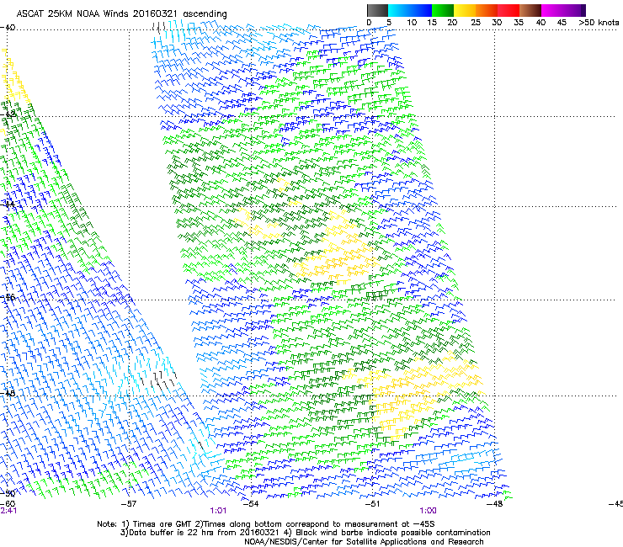Click the '>50 knots' legend label
The image size is (623, 547).
point(599,23)
